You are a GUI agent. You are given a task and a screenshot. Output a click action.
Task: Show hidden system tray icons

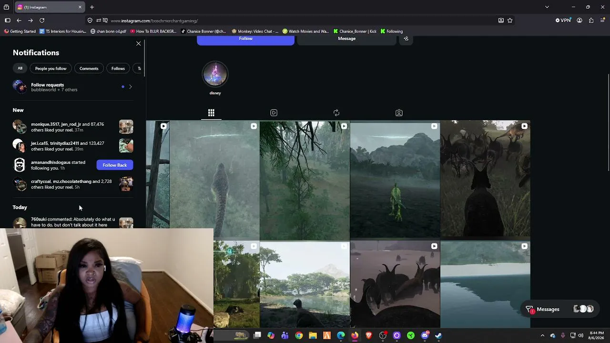542,336
